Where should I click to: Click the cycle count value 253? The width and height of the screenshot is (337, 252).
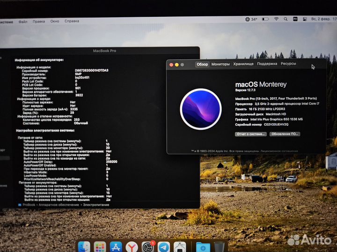pyautogui.click(x=77, y=120)
